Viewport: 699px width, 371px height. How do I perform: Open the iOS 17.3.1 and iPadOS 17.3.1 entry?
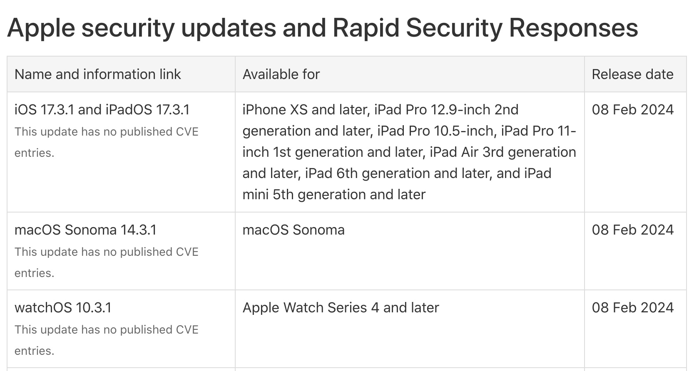(x=102, y=110)
